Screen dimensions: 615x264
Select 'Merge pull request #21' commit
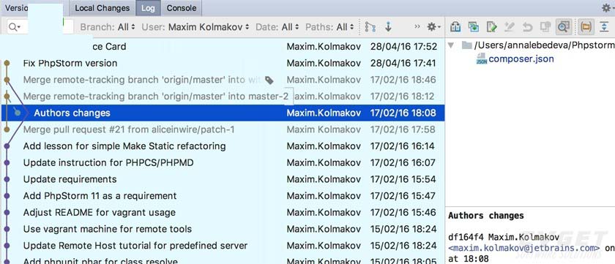point(223,129)
